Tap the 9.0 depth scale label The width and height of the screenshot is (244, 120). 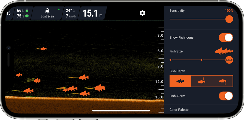(160, 66)
